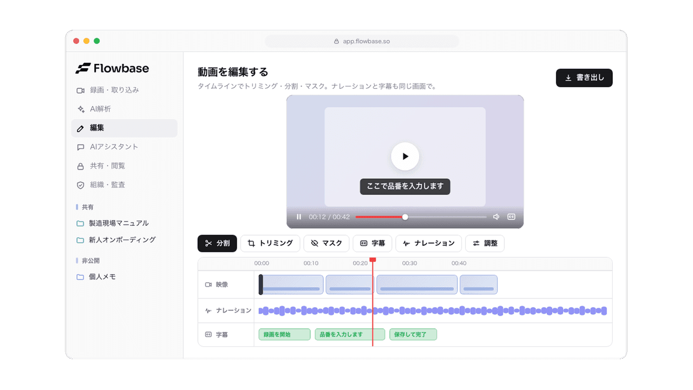Open 組織・監査 section
Screen dimensions: 693x390
coord(124,185)
